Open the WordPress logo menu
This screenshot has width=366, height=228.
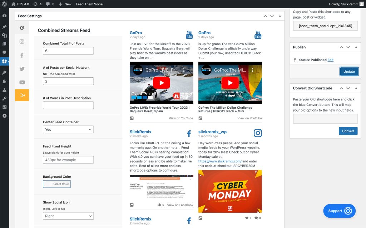4,4
